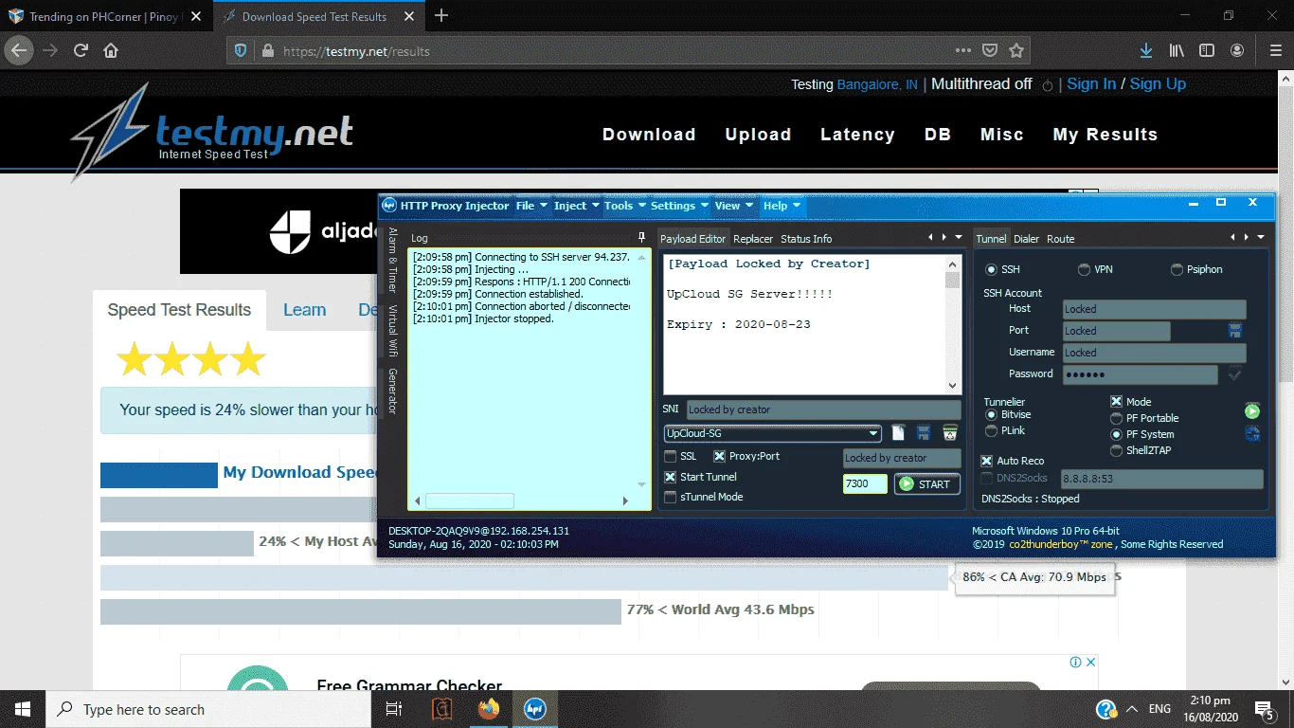Select the SSH radio button
This screenshot has width=1294, height=728.
pyautogui.click(x=992, y=269)
